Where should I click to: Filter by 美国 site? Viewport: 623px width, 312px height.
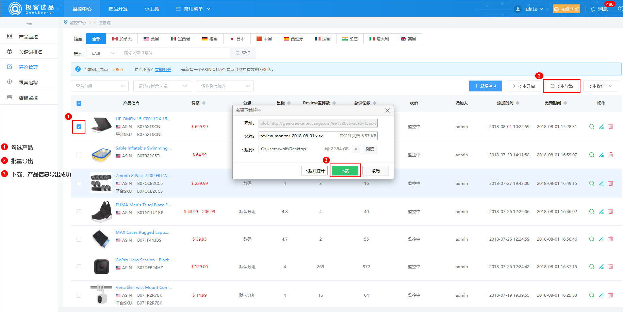[x=151, y=39]
